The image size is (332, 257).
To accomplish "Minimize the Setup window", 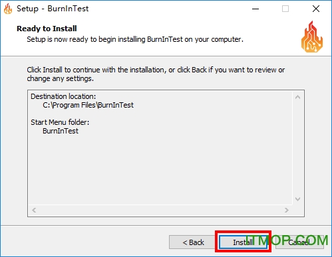I will tap(255, 9).
